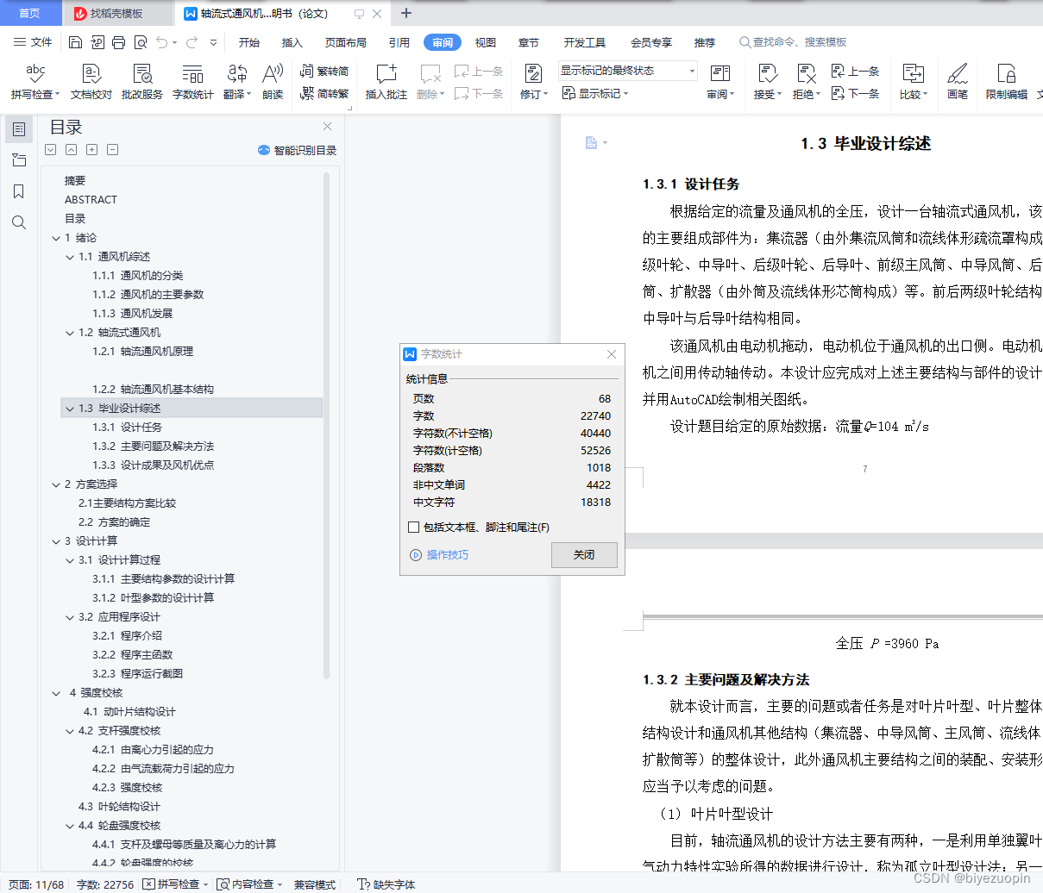
Task: Convert simplified to traditional with 简转繁
Action: pos(324,93)
